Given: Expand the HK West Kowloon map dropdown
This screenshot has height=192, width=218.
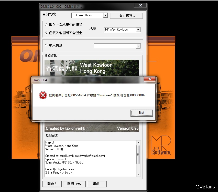Looking at the screenshot, I should pyautogui.click(x=138, y=30).
